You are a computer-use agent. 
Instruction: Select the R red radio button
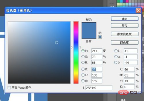(x=83, y=69)
